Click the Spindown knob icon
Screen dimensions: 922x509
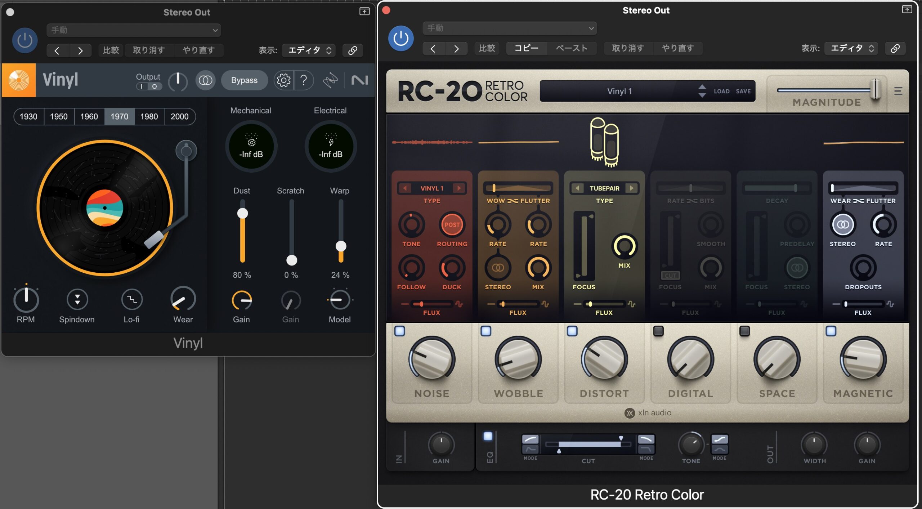[77, 299]
